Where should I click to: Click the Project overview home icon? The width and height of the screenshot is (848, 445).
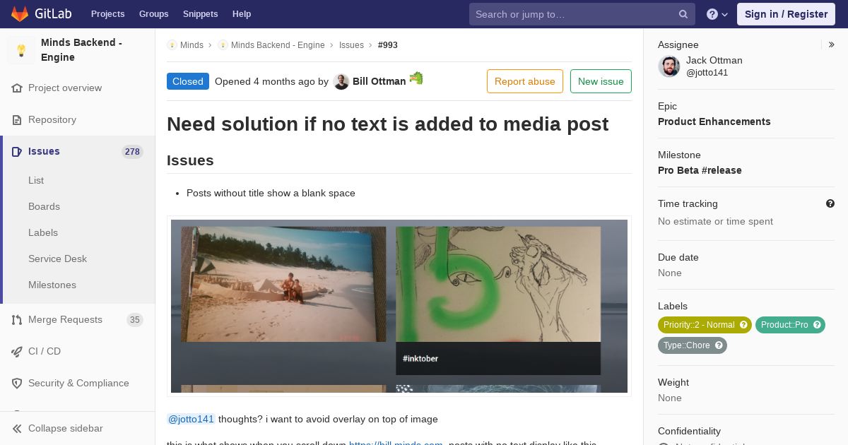(x=17, y=88)
